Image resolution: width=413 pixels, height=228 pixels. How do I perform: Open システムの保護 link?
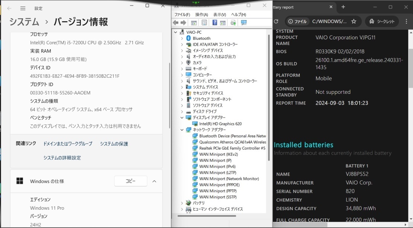tap(114, 144)
